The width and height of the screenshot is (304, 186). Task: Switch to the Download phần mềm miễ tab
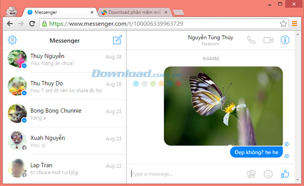(135, 12)
